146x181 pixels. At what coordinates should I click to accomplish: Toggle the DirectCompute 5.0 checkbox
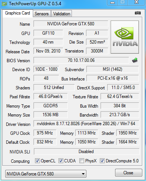(102, 161)
